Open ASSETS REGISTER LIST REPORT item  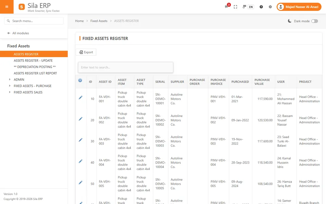(35, 73)
